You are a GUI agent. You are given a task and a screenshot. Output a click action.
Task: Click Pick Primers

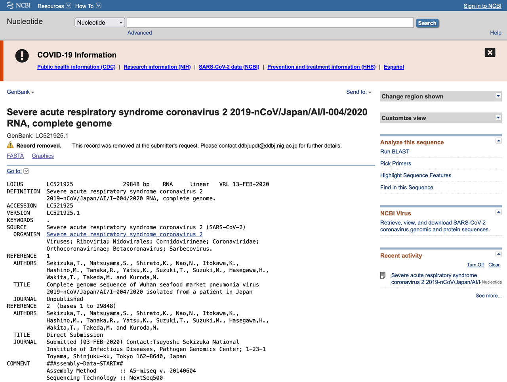pyautogui.click(x=396, y=163)
